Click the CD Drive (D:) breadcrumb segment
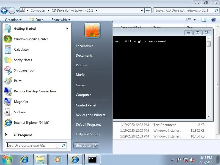This screenshot has width=220, height=165. click(72, 10)
